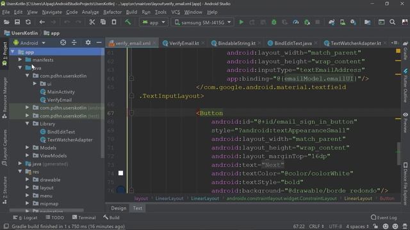Switch to the Design editor tab
Screen dimensions: 410x230
pos(119,208)
